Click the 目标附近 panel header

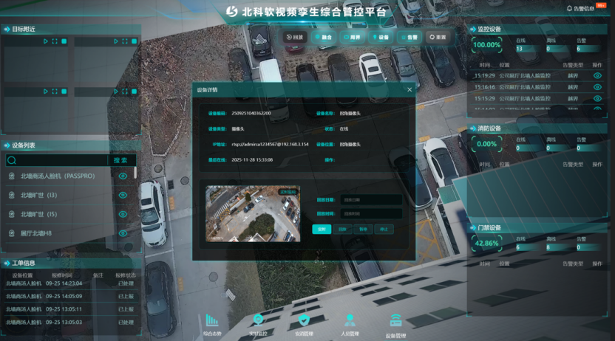point(72,29)
